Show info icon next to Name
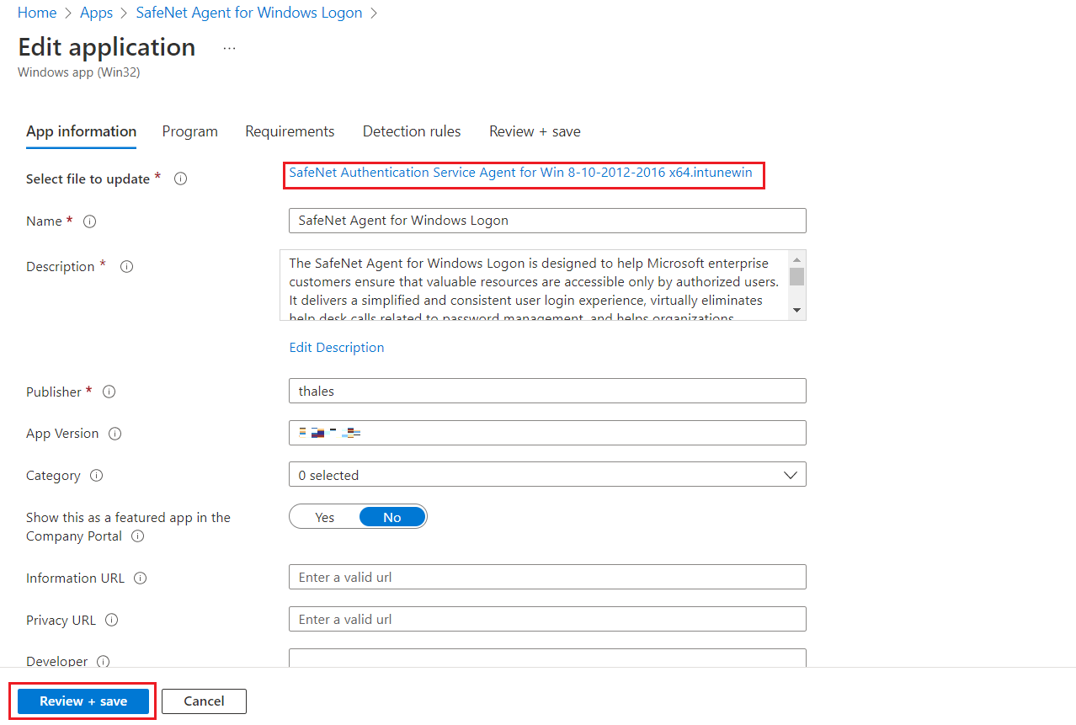The height and width of the screenshot is (725, 1076). coord(90,221)
